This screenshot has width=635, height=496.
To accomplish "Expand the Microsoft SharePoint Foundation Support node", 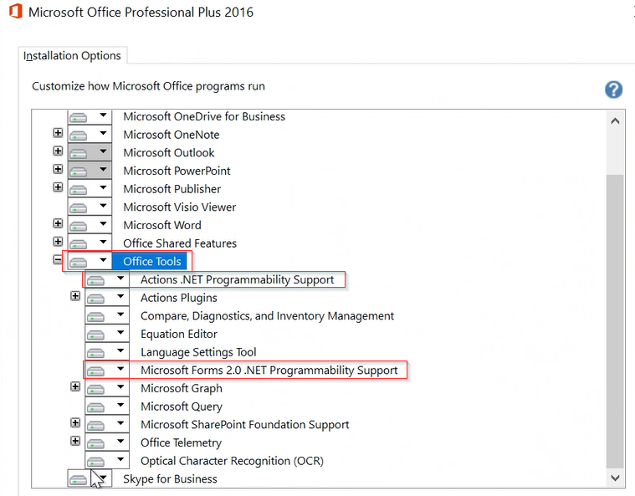I will click(x=75, y=422).
